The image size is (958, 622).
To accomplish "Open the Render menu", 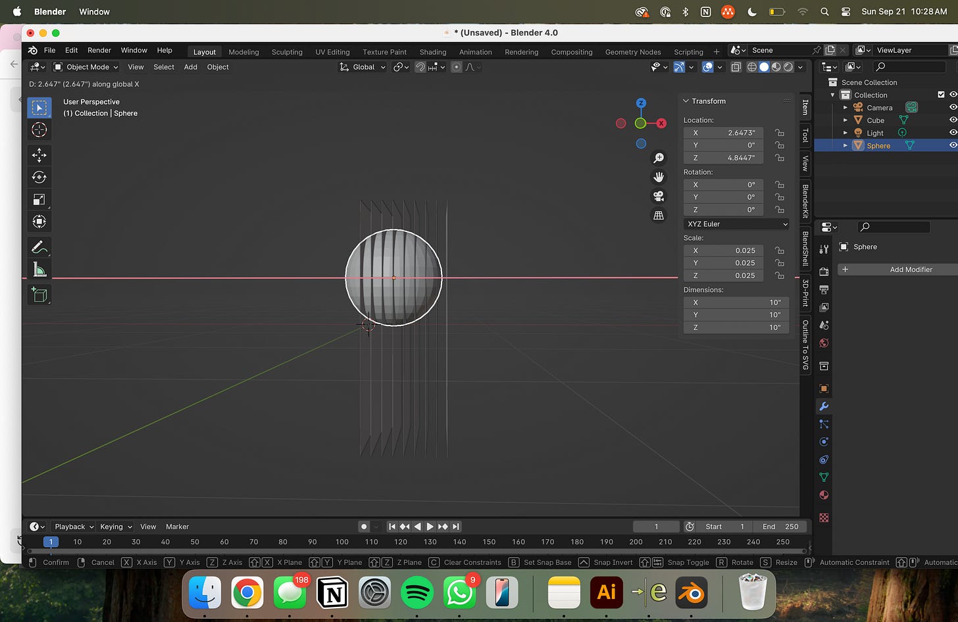I will [99, 50].
